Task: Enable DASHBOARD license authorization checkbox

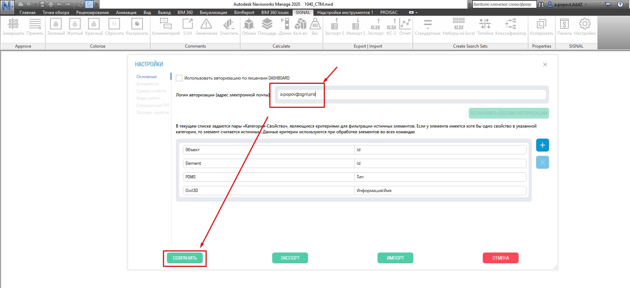Action: click(179, 78)
